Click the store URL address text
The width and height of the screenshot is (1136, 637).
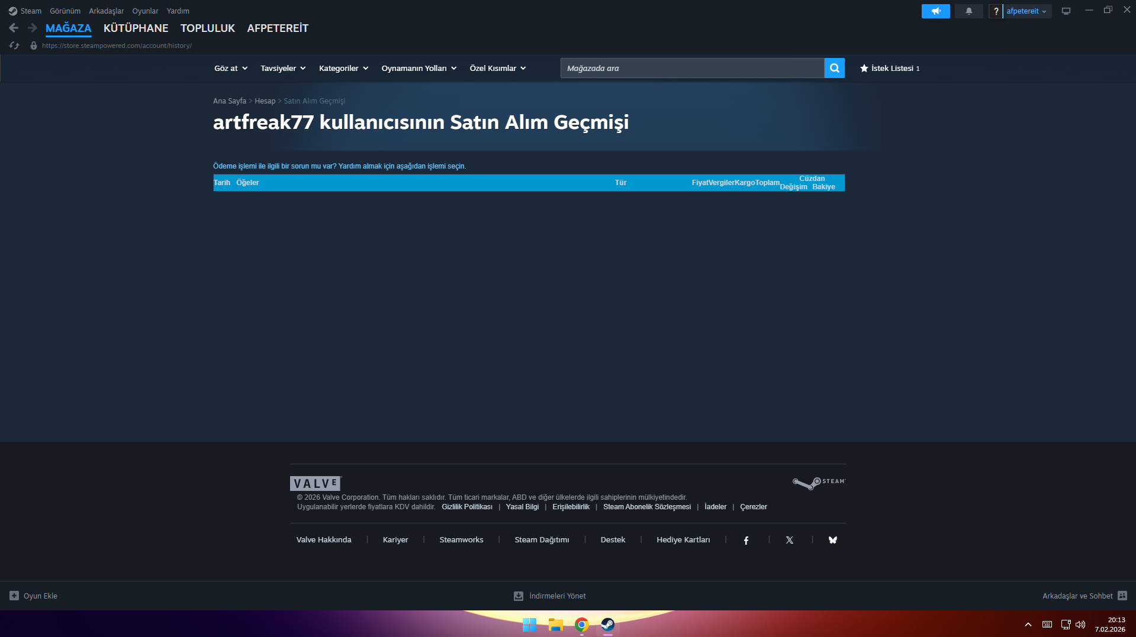coord(117,46)
